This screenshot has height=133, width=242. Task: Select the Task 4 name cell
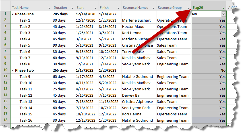[x=31, y=39]
